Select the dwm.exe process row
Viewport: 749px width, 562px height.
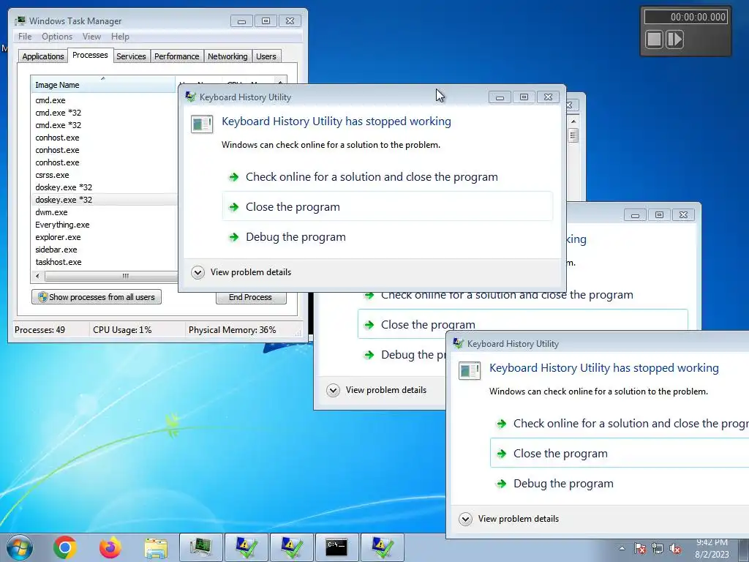point(51,212)
